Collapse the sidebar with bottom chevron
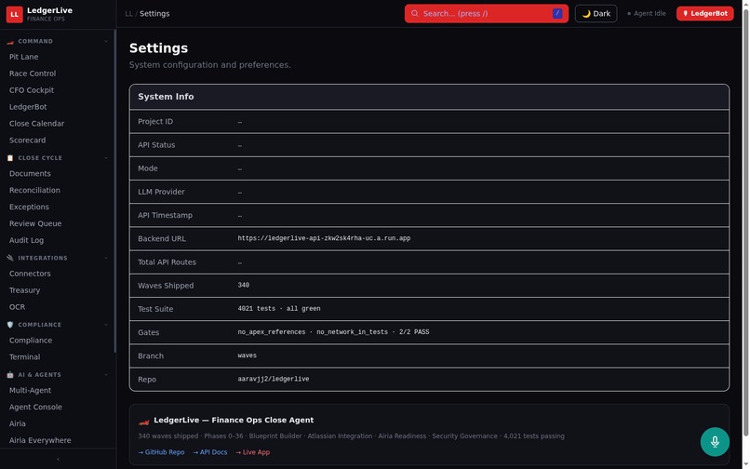The width and height of the screenshot is (750, 469). pos(58,459)
